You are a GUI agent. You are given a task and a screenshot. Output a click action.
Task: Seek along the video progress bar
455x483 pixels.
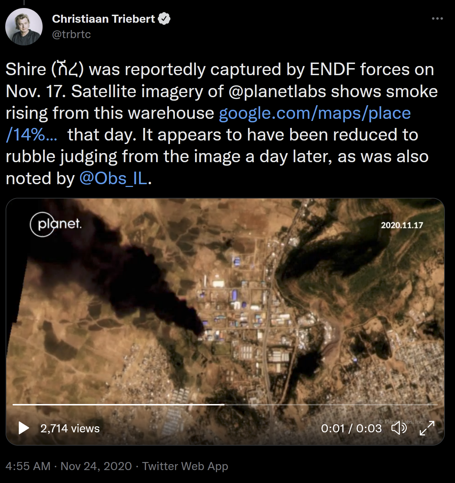point(225,405)
